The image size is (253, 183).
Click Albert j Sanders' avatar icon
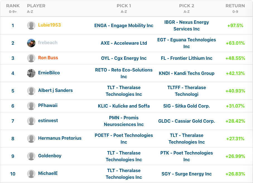[x=31, y=91]
